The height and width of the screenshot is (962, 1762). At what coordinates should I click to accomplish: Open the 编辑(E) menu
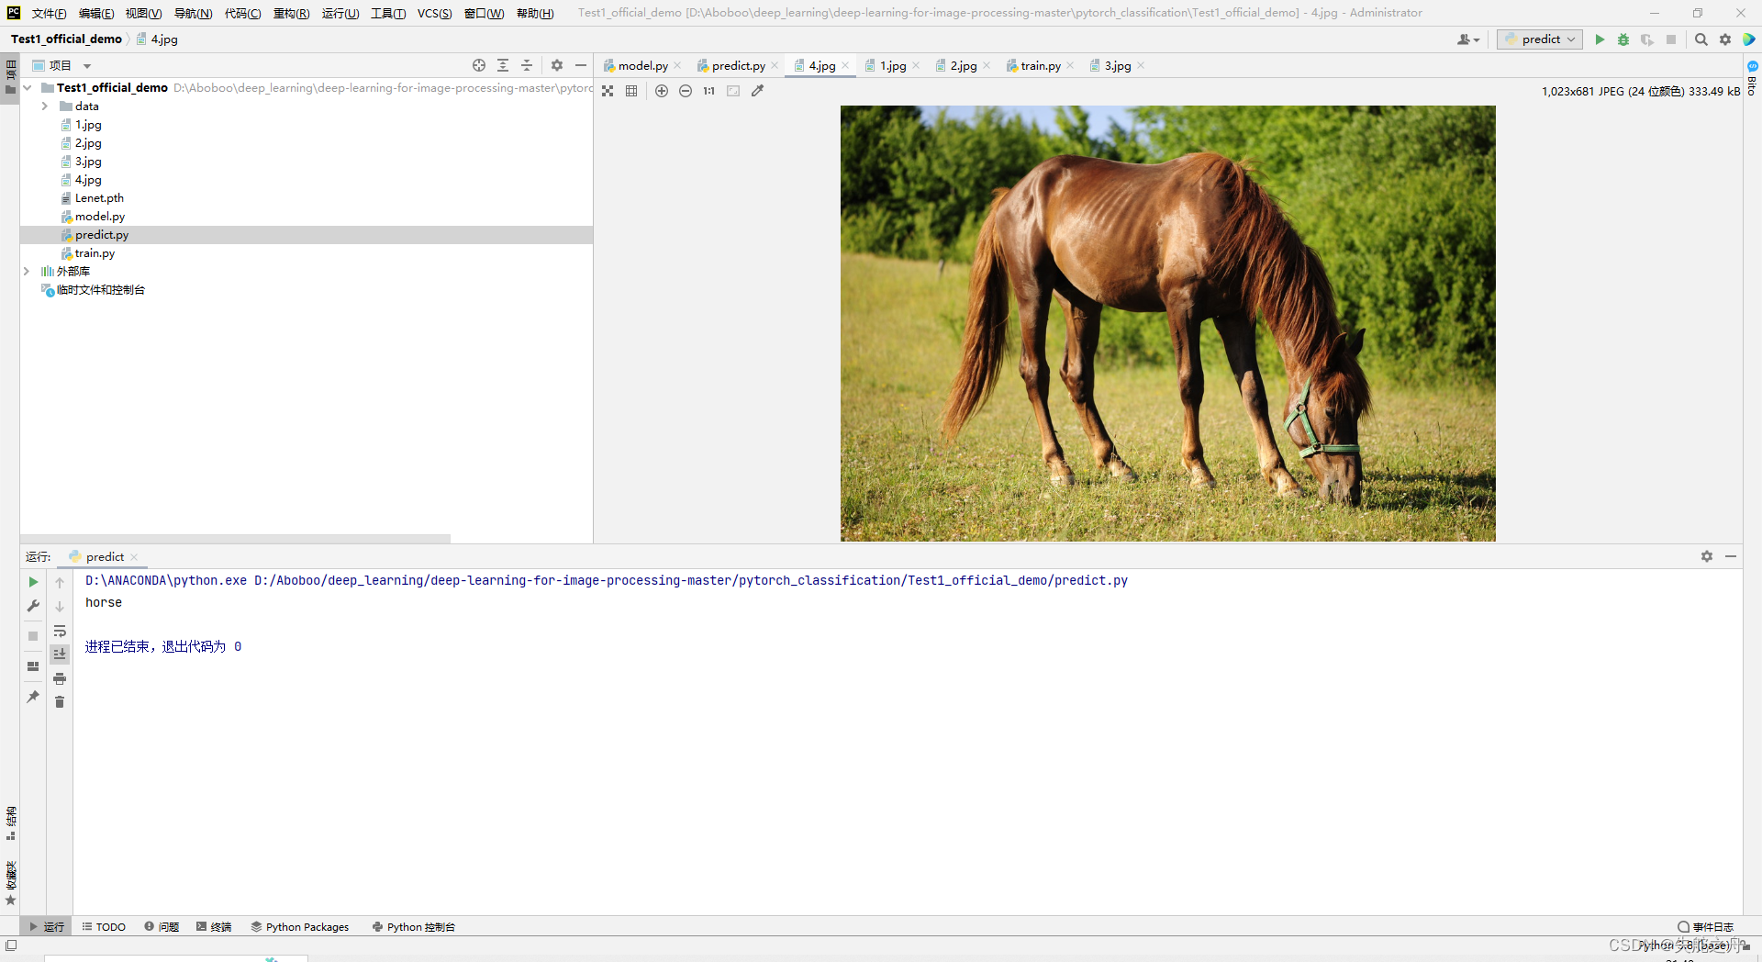(x=96, y=13)
